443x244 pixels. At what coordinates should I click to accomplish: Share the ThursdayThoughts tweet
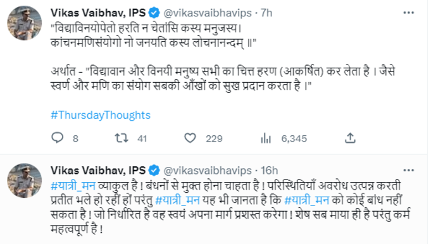coord(350,138)
